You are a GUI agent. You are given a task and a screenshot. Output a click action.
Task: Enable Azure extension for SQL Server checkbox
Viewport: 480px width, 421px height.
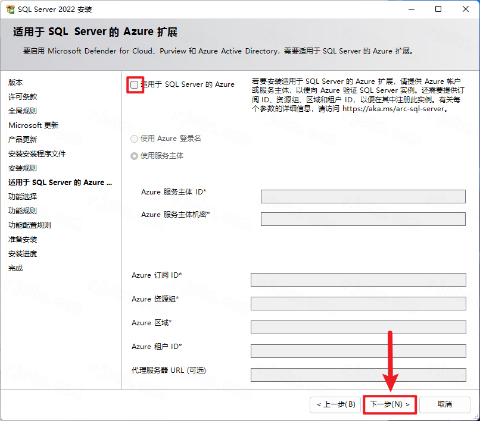(x=134, y=84)
